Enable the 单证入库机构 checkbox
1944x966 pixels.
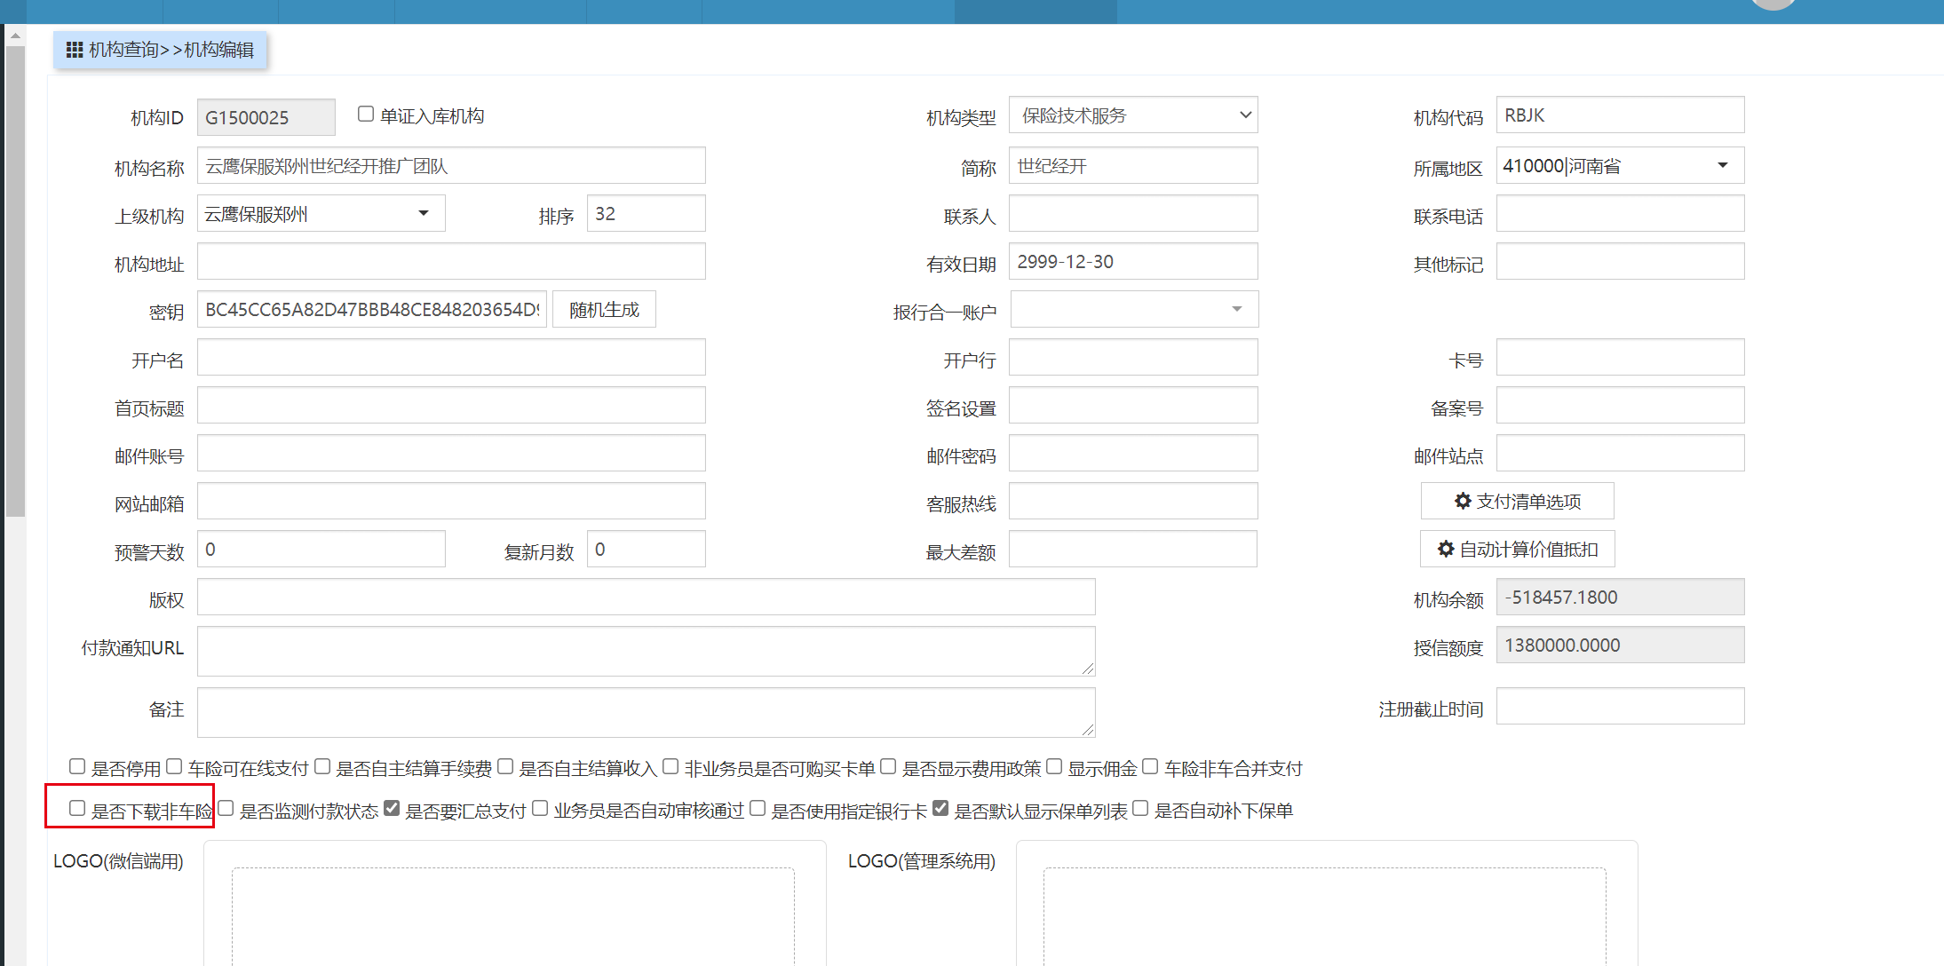pos(366,115)
